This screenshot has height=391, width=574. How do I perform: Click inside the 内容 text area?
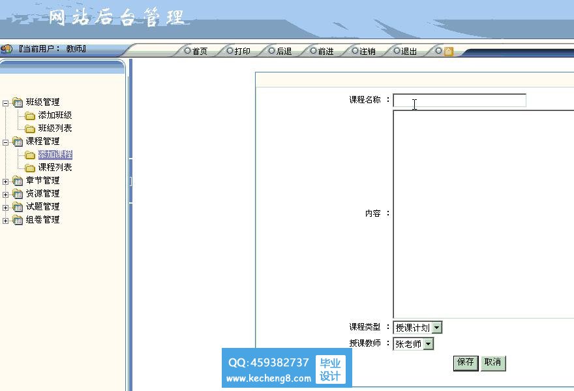483,214
